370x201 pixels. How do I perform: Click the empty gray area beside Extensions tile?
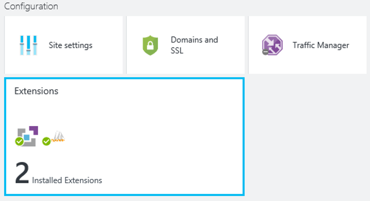[x=306, y=136]
